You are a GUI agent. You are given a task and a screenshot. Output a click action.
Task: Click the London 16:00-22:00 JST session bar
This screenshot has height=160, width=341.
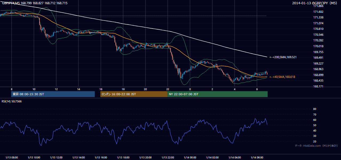pyautogui.click(x=134, y=94)
